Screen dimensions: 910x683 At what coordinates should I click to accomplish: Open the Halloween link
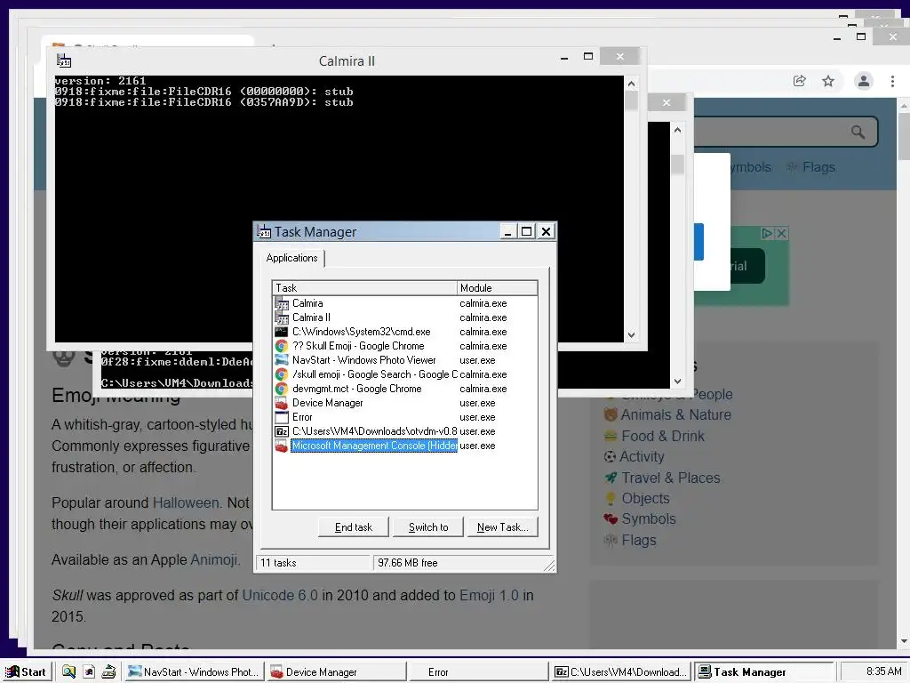tap(186, 502)
